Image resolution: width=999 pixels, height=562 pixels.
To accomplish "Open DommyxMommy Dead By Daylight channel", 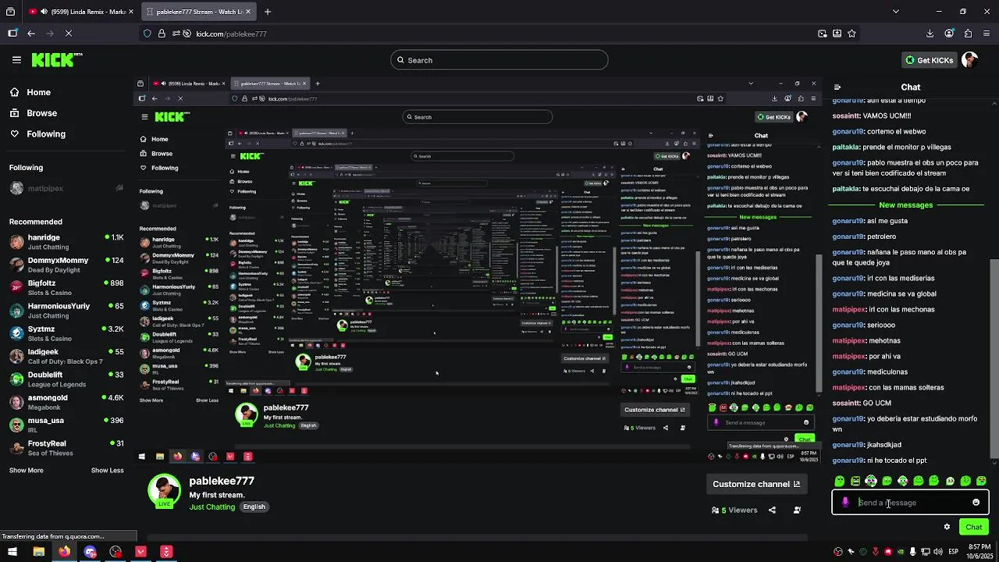I will point(66,265).
